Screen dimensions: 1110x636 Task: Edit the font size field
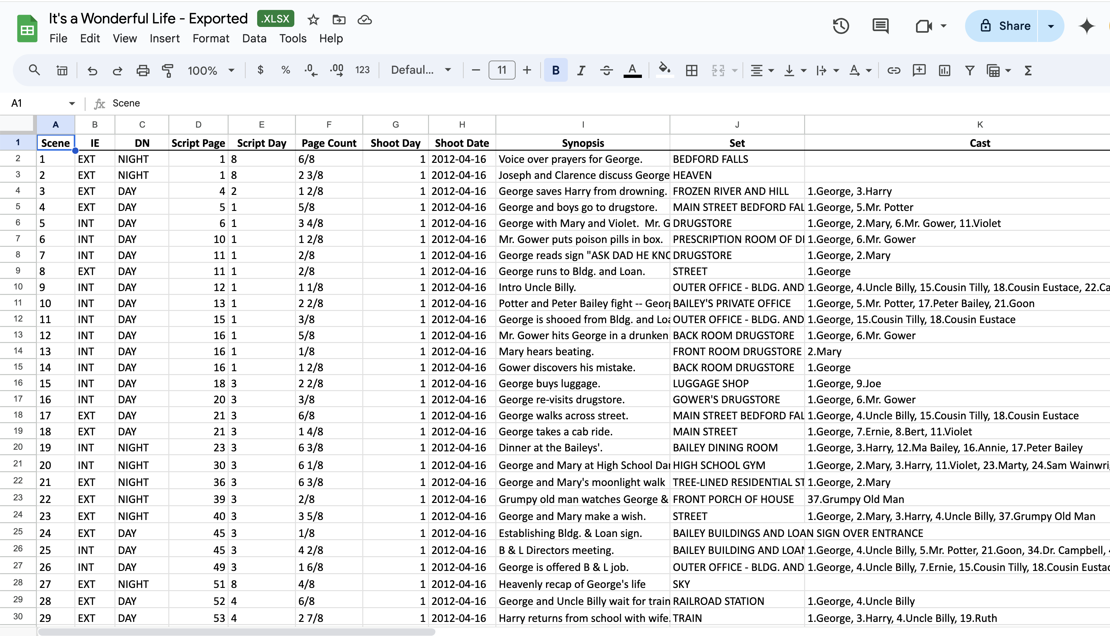click(x=501, y=70)
